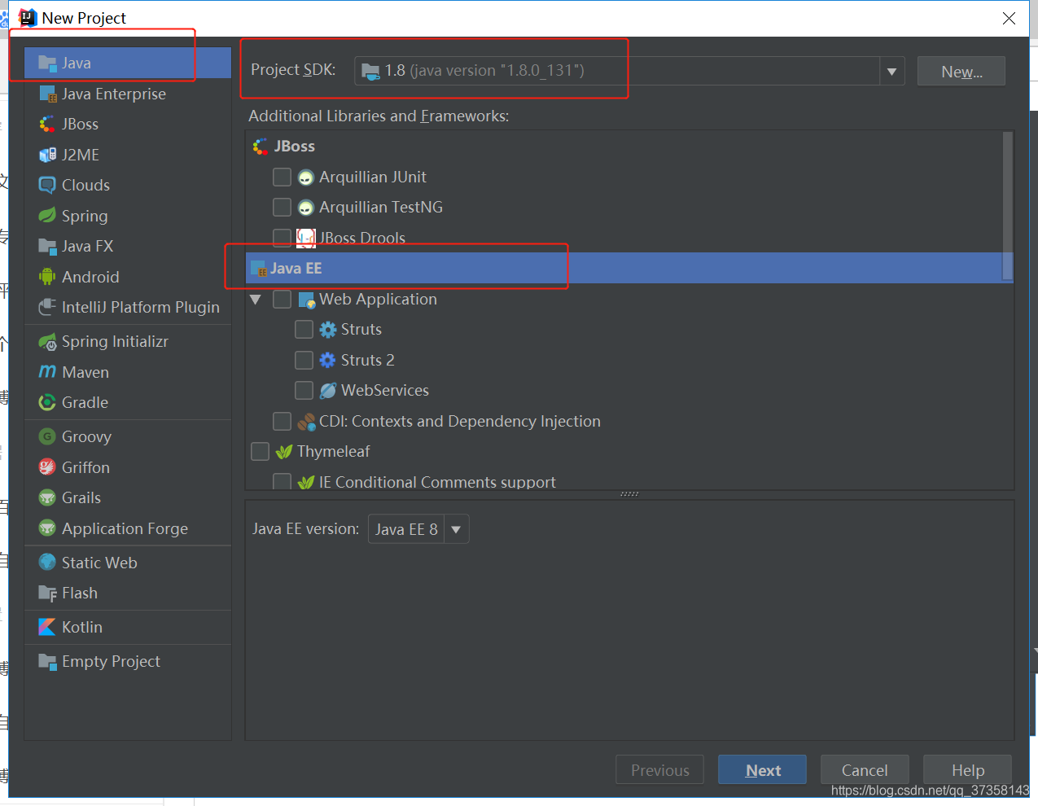The image size is (1038, 806).
Task: Click the Maven icon
Action: (47, 372)
